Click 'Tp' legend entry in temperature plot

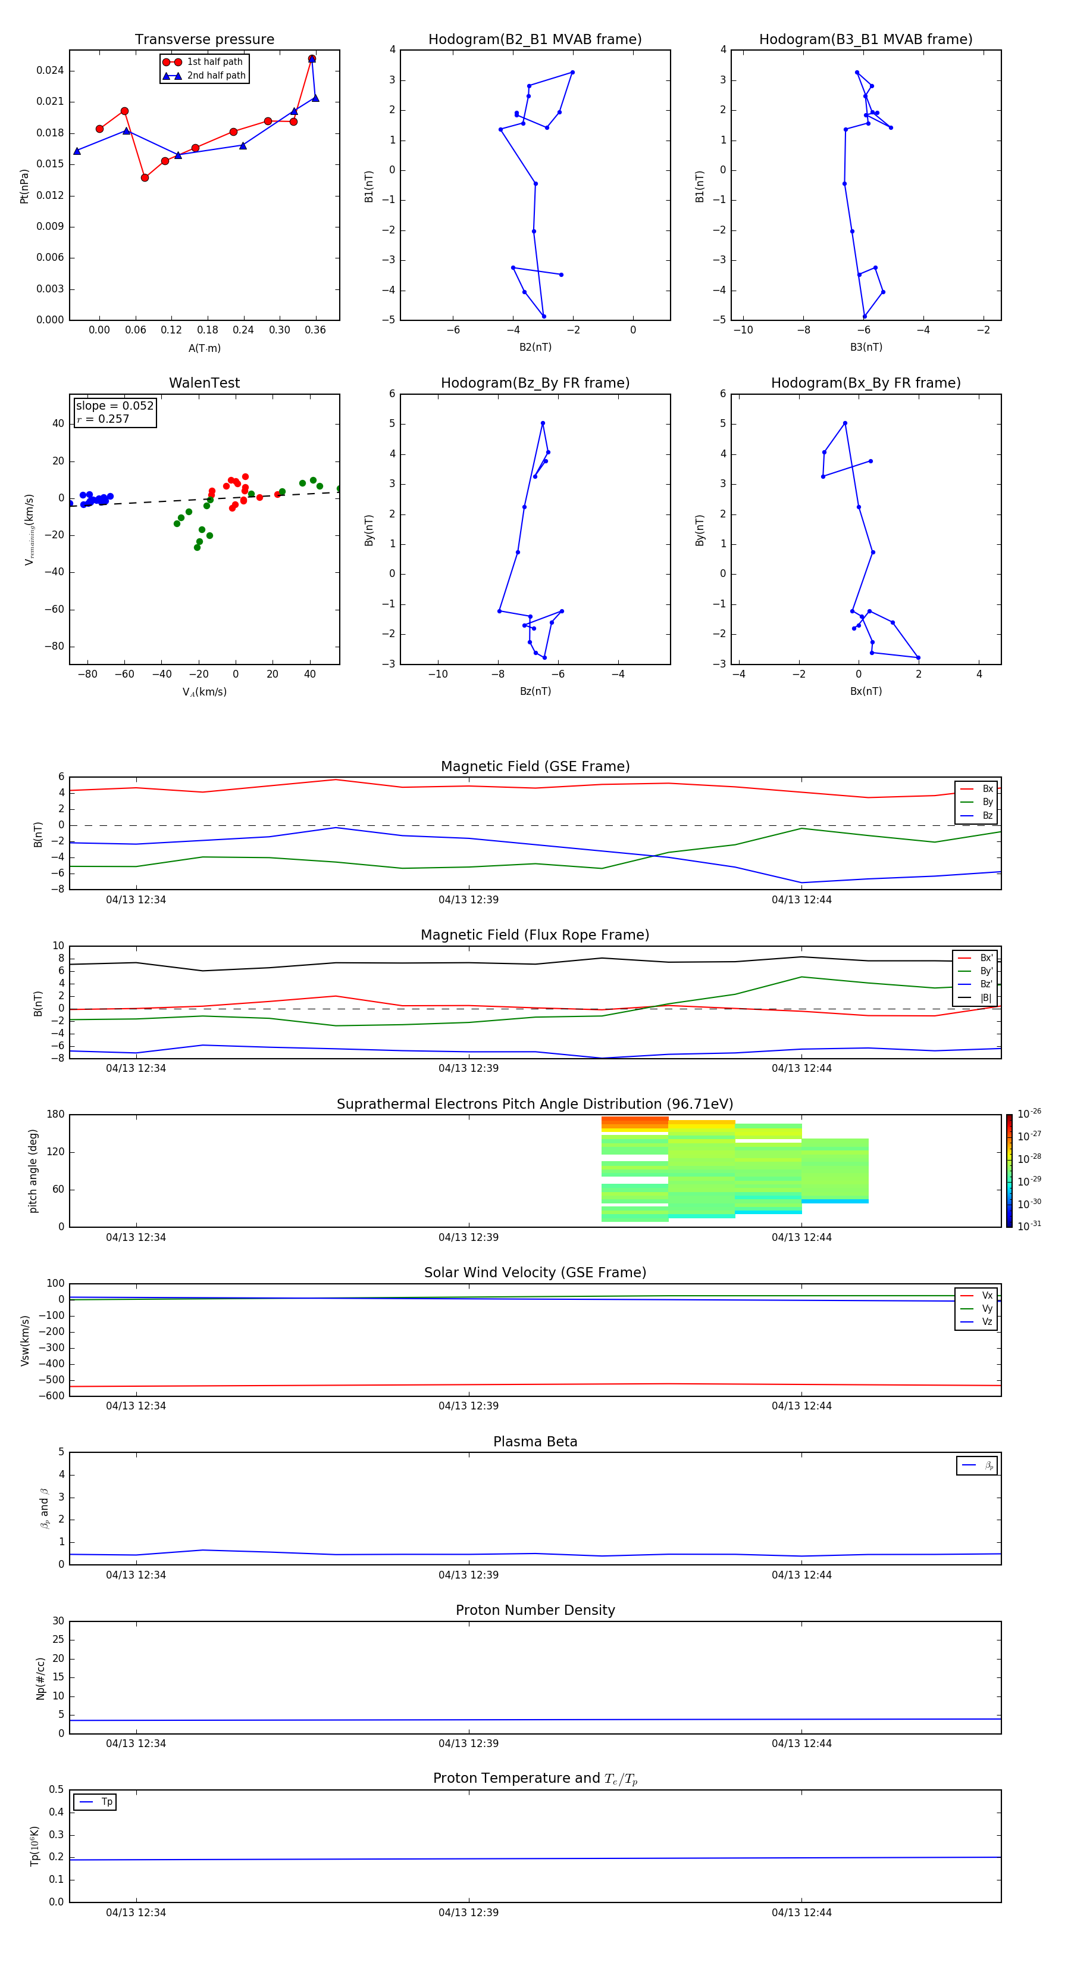click(x=95, y=1802)
